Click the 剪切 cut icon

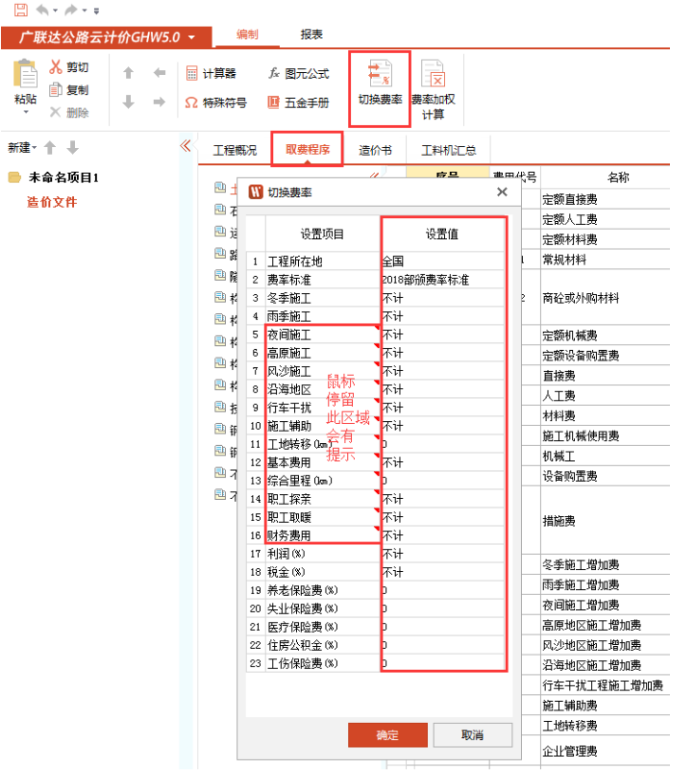pos(57,67)
